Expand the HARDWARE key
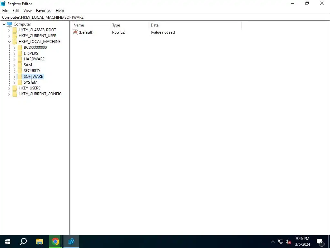 click(x=14, y=59)
